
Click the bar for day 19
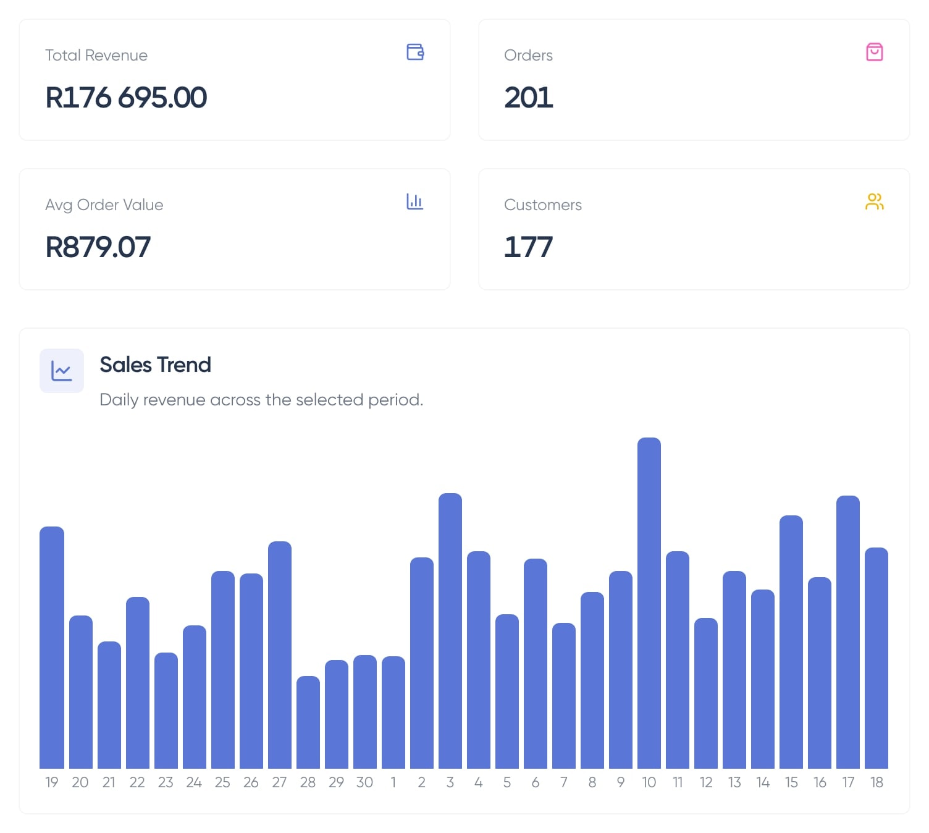[x=52, y=648]
